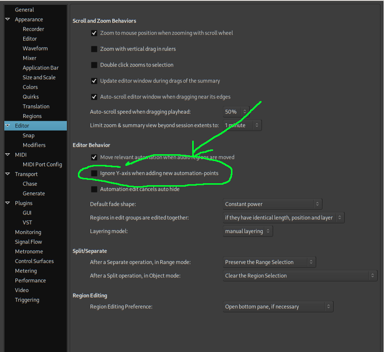Collapse the Transport section triangle
The height and width of the screenshot is (352, 384).
pos(8,174)
